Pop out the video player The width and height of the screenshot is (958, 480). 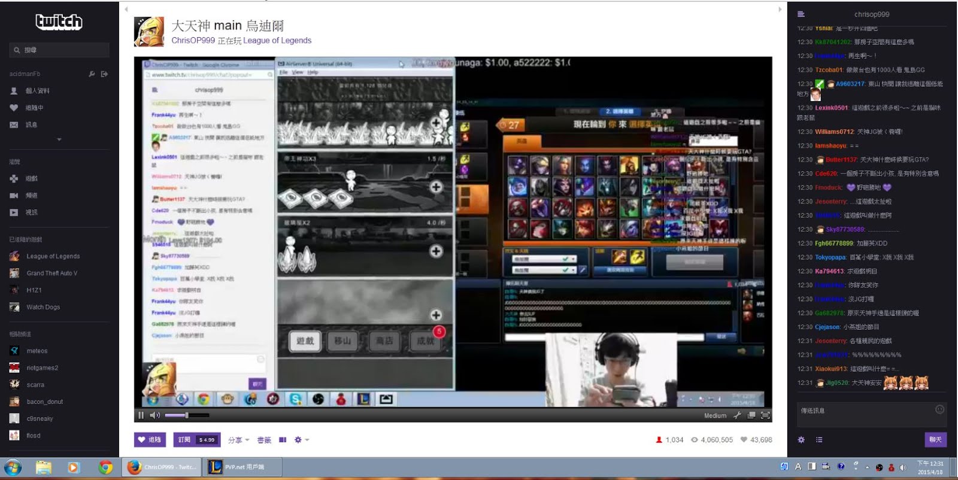[x=751, y=415]
